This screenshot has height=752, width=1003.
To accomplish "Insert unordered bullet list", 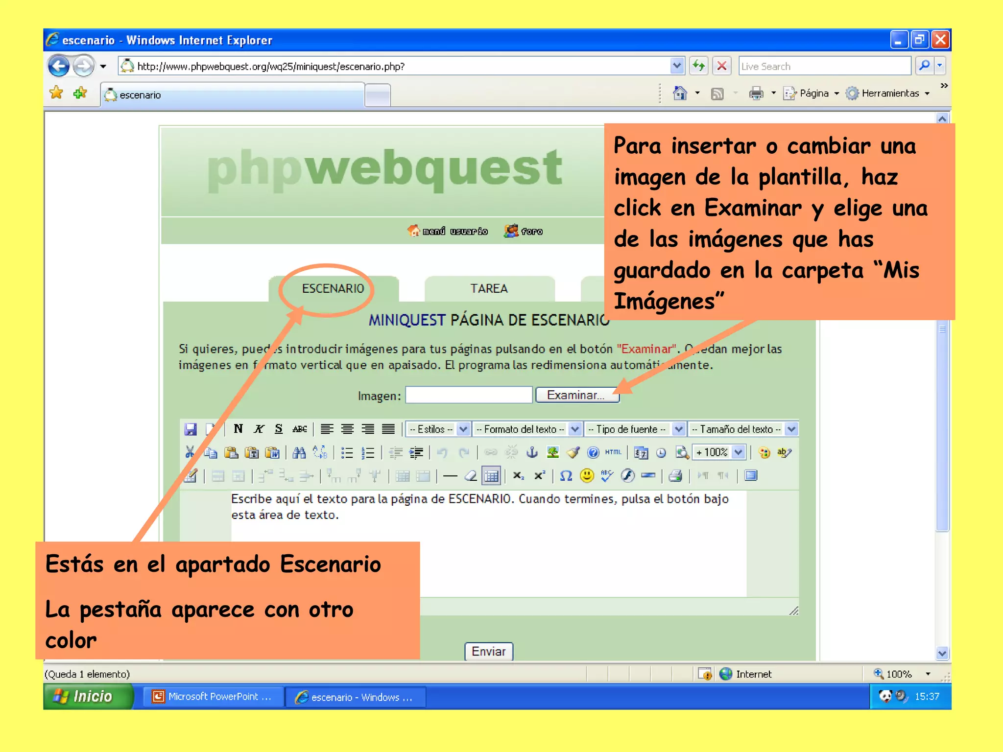I will 347,452.
